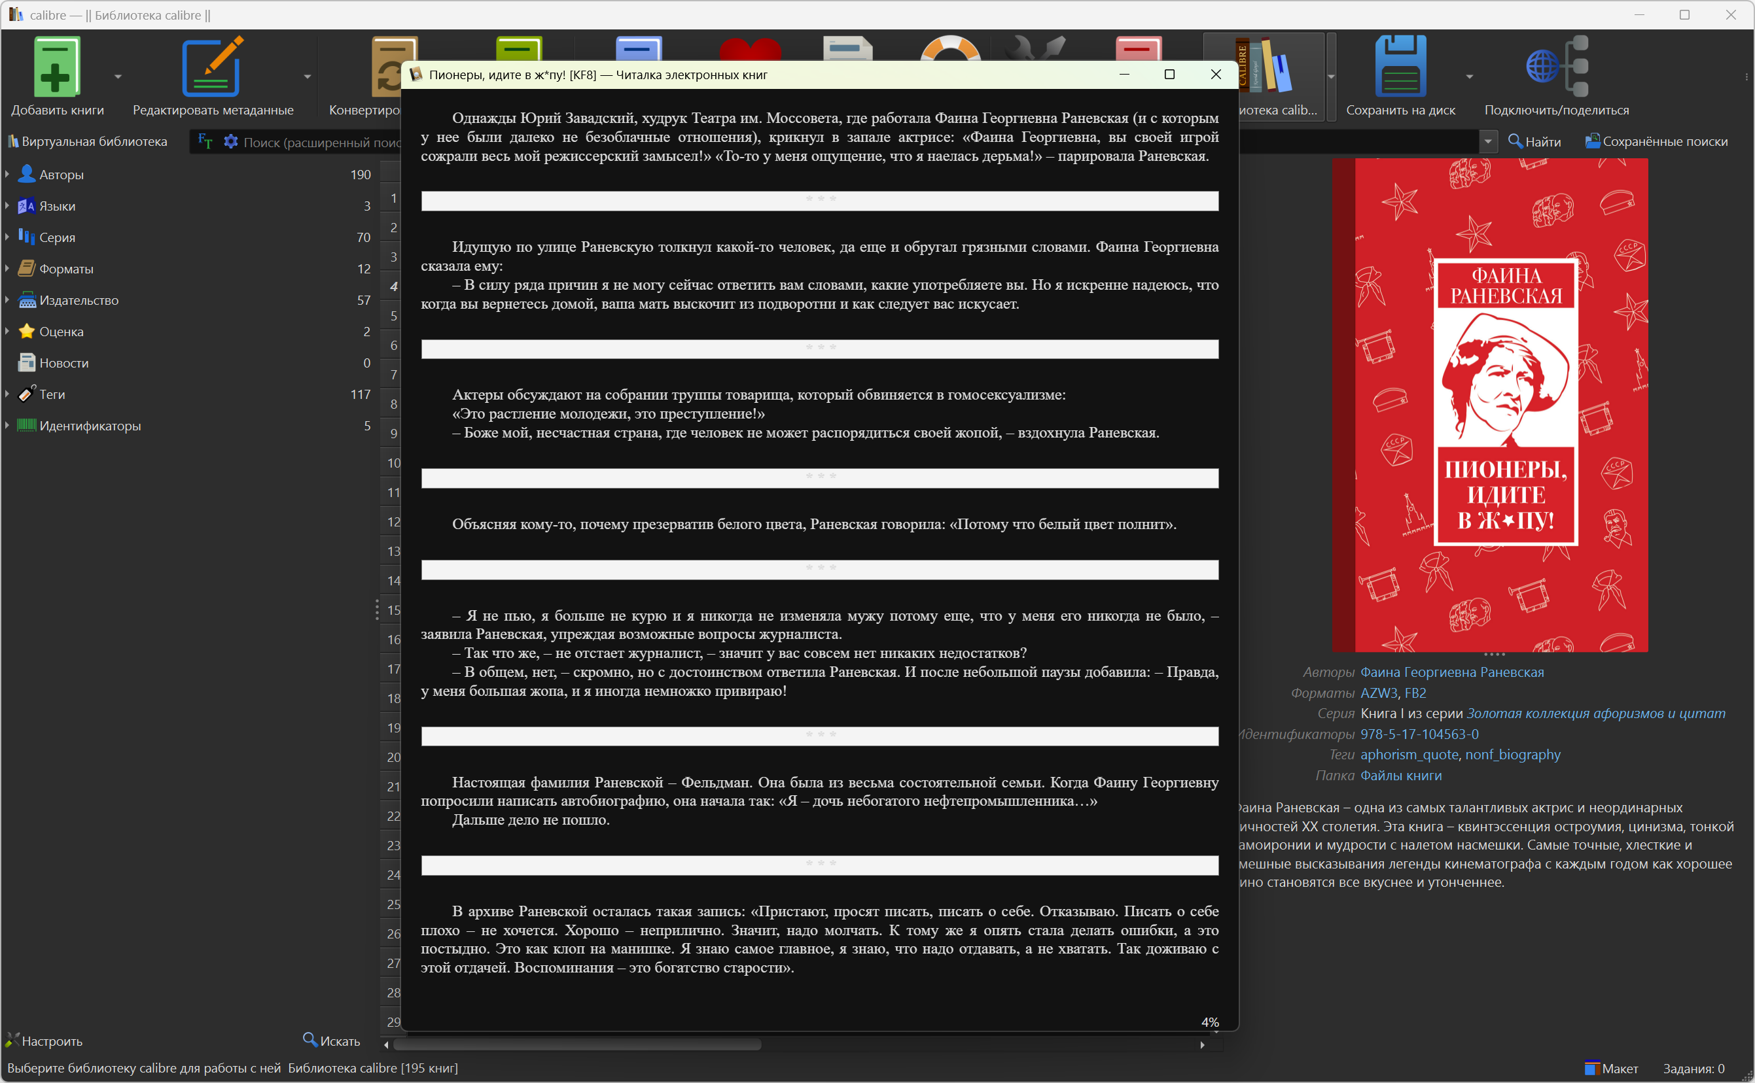The height and width of the screenshot is (1083, 1755).
Task: Expand the Авторы category
Action: pyautogui.click(x=7, y=174)
